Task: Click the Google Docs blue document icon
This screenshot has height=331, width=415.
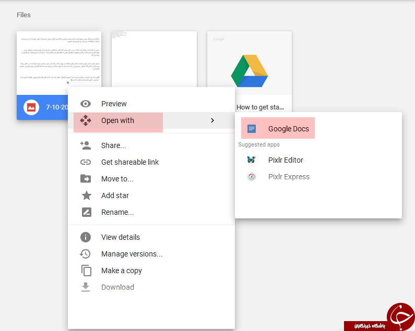Action: 252,129
